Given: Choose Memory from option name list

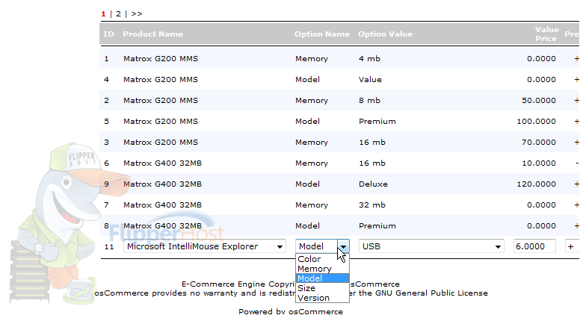Looking at the screenshot, I should point(322,269).
